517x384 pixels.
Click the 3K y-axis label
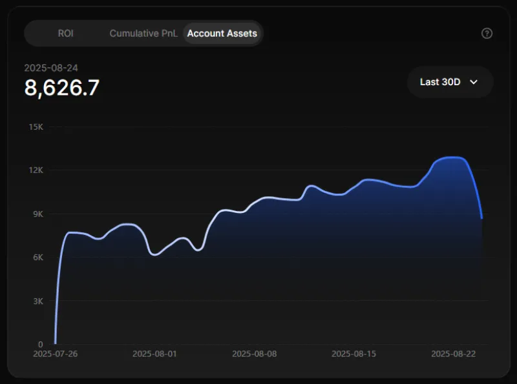[x=38, y=301]
